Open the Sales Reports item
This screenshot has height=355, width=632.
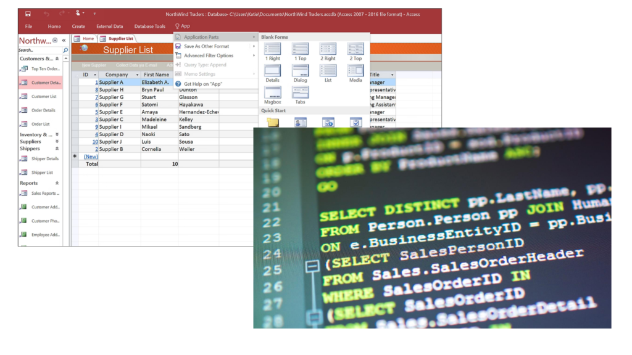tap(40, 194)
